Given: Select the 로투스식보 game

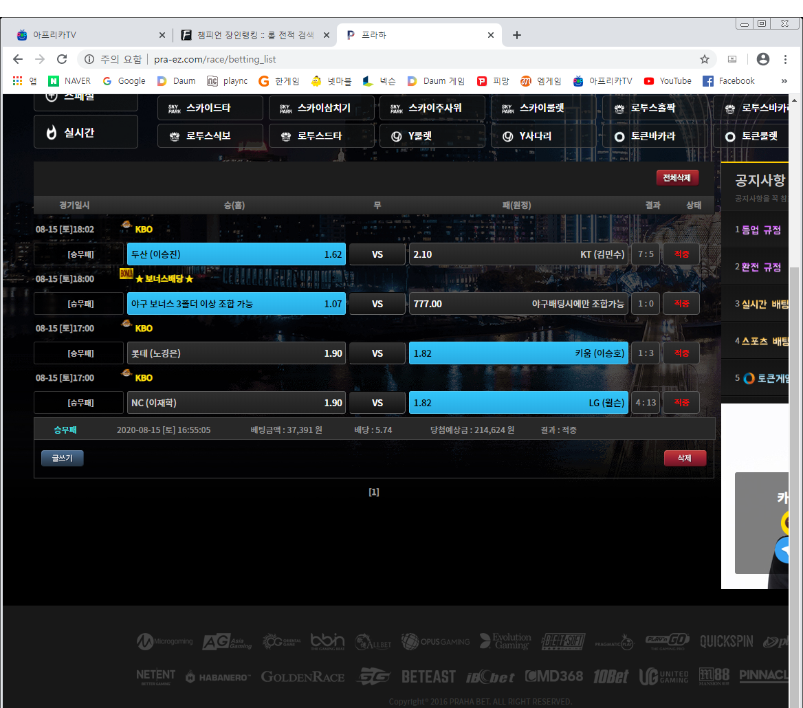Looking at the screenshot, I should click(x=210, y=136).
